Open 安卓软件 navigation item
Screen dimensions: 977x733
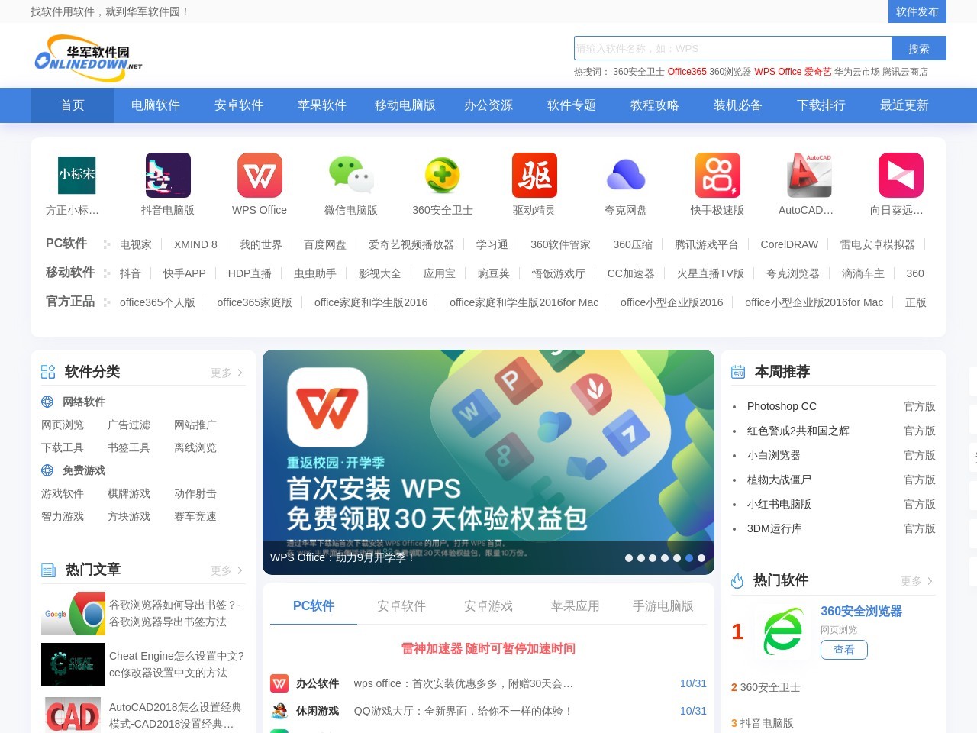(x=239, y=105)
